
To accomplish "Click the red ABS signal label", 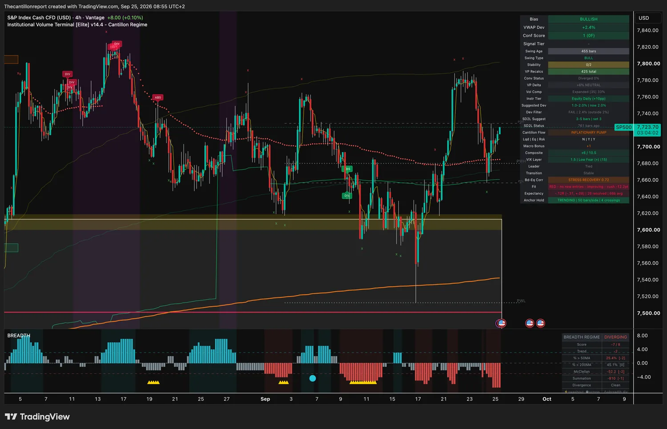I will click(x=158, y=97).
